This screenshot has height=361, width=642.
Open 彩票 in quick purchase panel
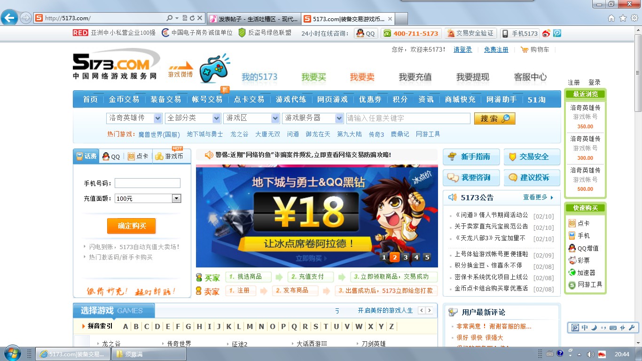coord(579,260)
